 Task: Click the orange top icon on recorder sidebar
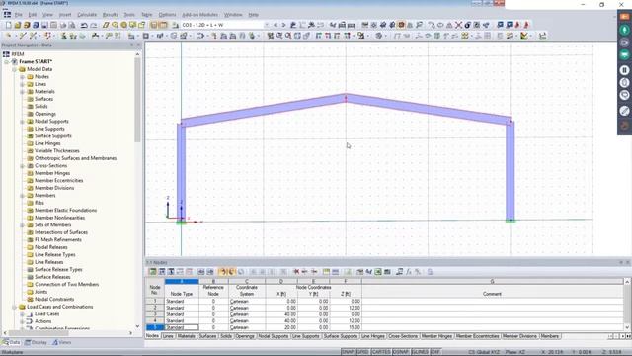(x=624, y=17)
